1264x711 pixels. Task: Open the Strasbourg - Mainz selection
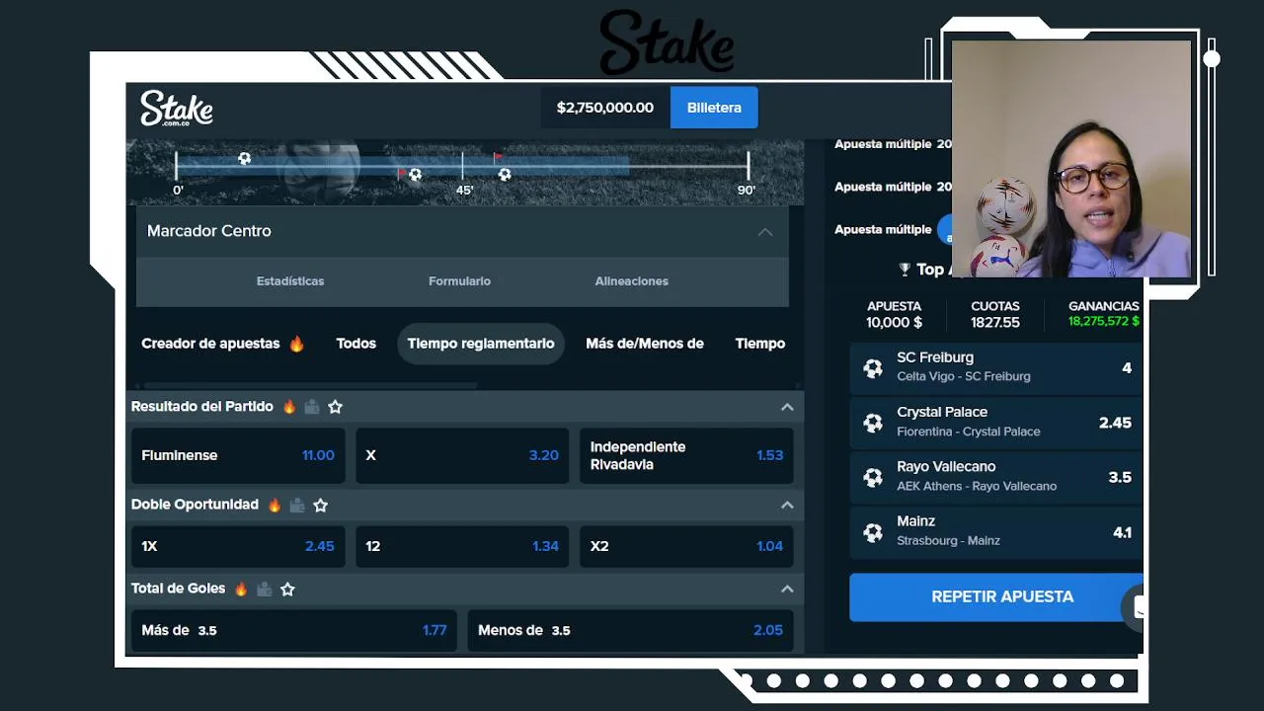click(x=996, y=532)
